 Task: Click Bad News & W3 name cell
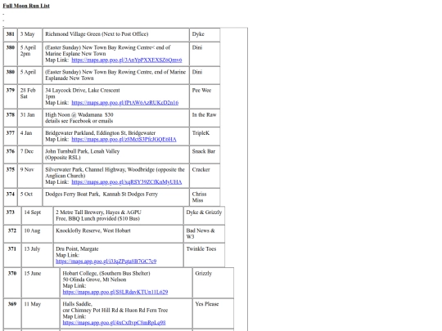[204, 234]
